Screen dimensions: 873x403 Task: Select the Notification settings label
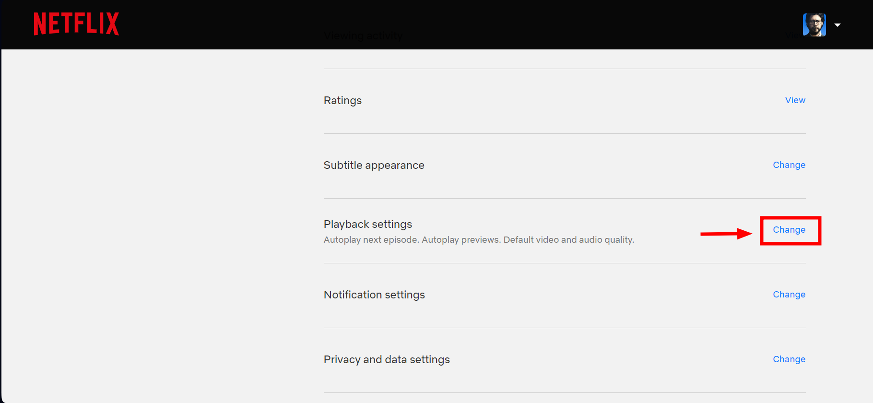click(374, 295)
